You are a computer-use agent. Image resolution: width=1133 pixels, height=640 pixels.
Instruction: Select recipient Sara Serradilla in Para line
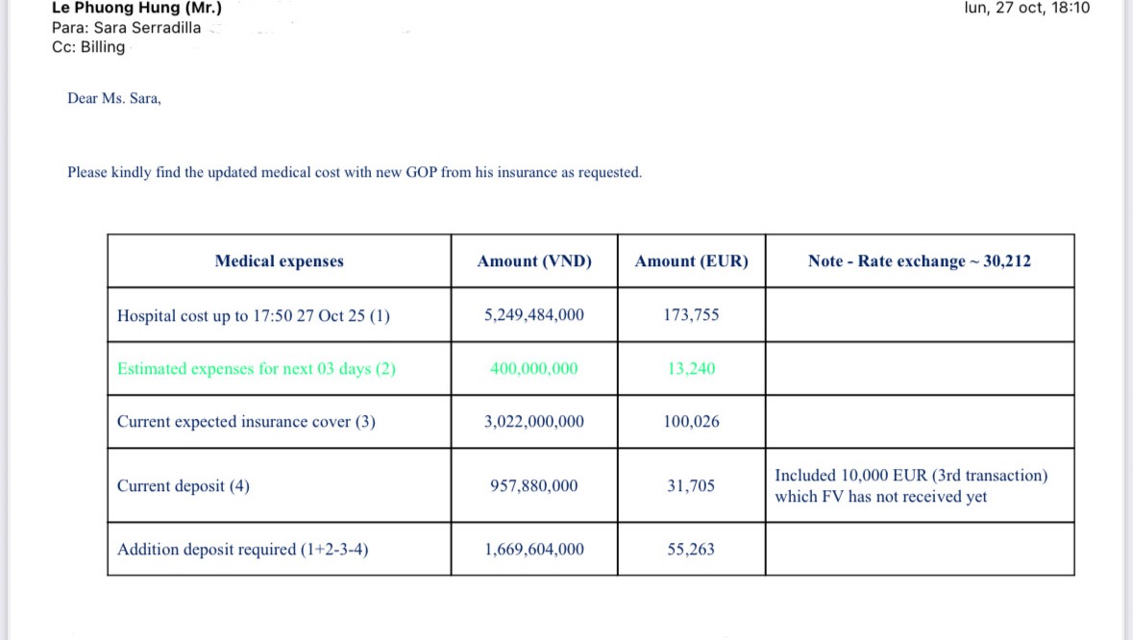click(x=147, y=28)
